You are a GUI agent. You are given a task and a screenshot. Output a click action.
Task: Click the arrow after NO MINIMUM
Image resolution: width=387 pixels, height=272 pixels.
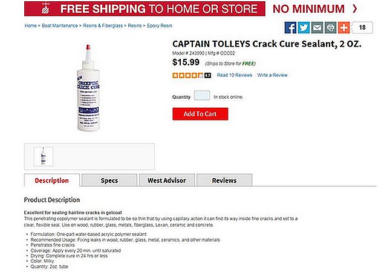click(x=354, y=8)
